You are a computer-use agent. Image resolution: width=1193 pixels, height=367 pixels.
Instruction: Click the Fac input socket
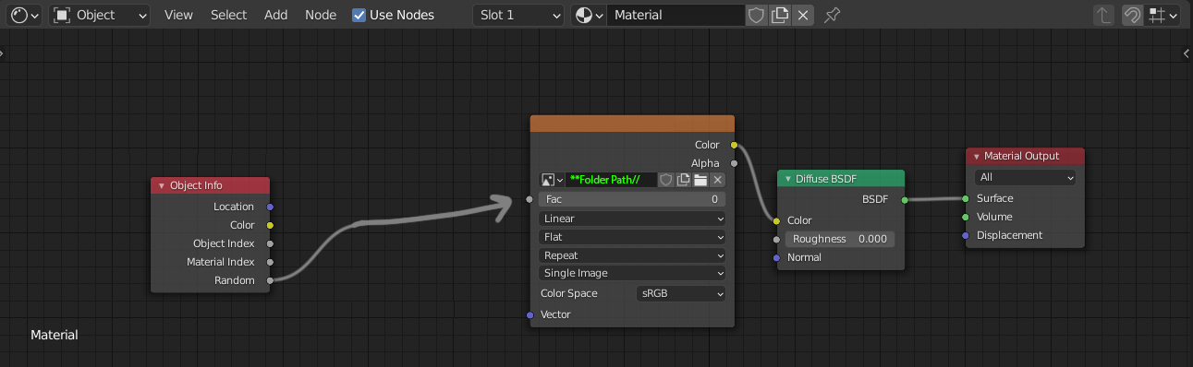pos(530,199)
